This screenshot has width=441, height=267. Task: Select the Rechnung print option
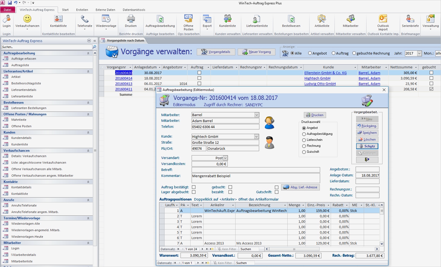click(x=304, y=146)
